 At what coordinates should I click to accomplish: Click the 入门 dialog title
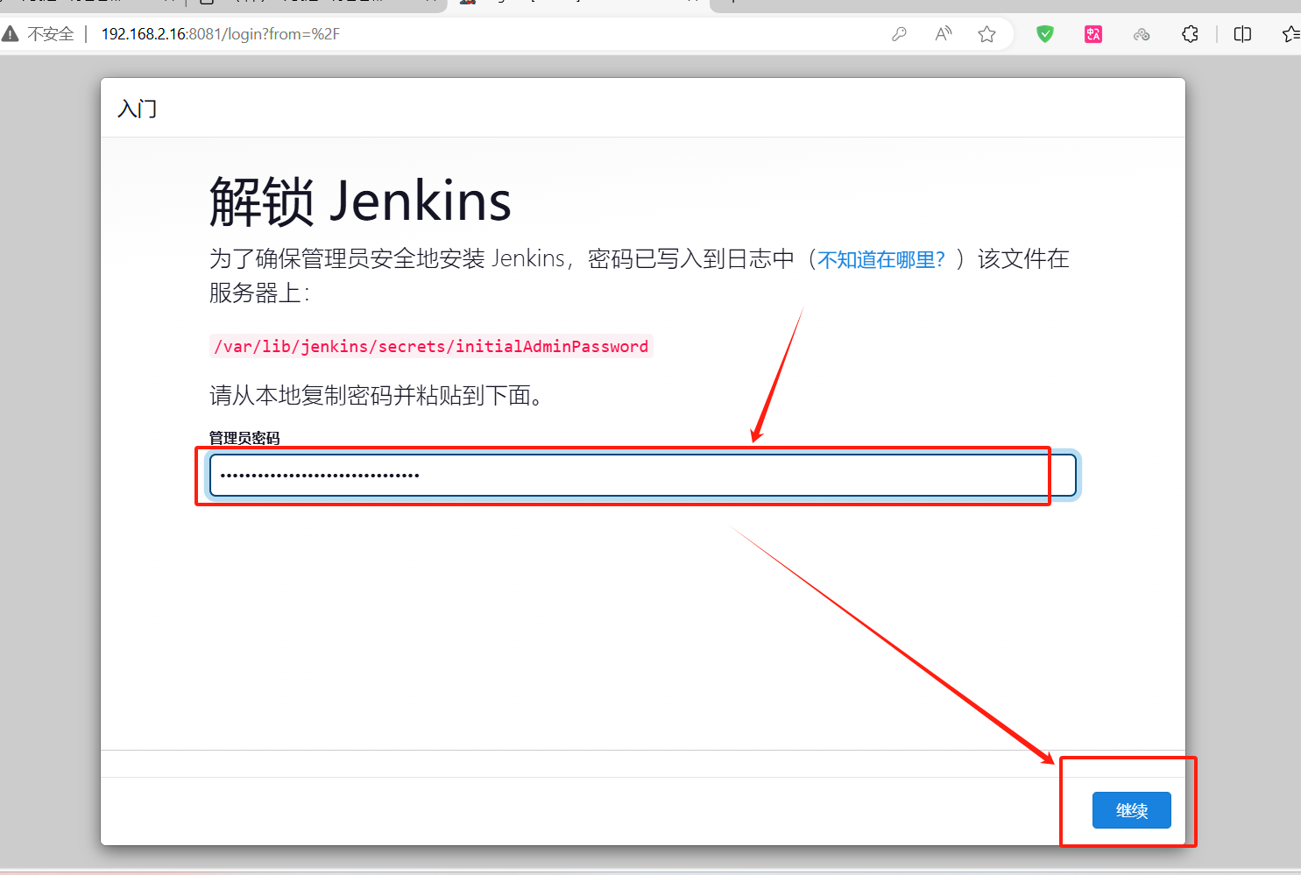pyautogui.click(x=138, y=109)
